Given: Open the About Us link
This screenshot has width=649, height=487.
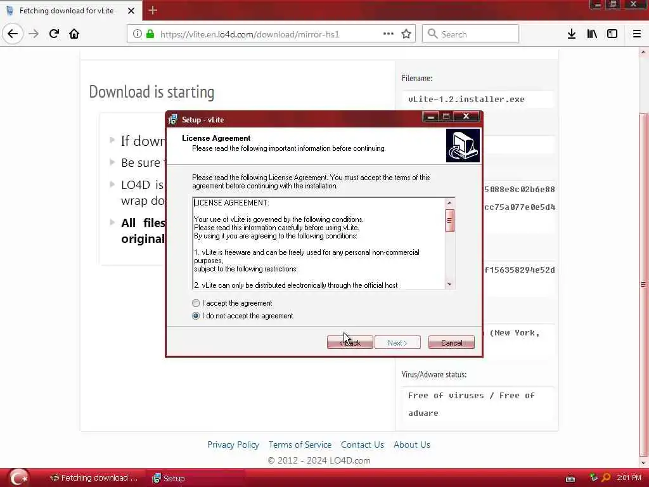Looking at the screenshot, I should pyautogui.click(x=412, y=445).
